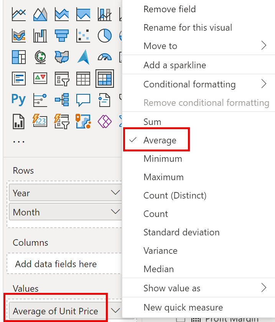Screen dimensions: 275x322
Task: Select the Q&A visual icon
Action: click(83, 100)
